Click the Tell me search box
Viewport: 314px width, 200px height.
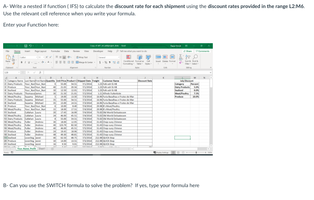click(132, 51)
